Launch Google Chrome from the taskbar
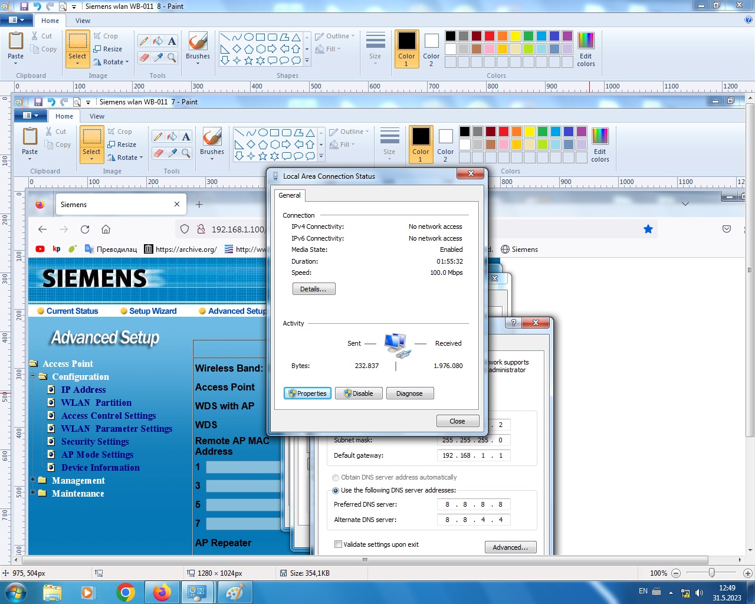755x604 pixels. point(125,592)
